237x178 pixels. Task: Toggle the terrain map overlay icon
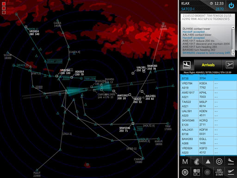tap(196, 162)
